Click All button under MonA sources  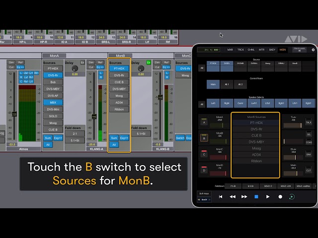[48, 145]
